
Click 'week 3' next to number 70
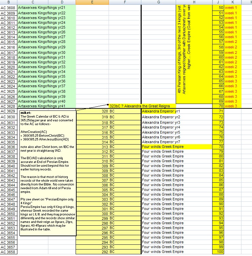click(x=233, y=106)
